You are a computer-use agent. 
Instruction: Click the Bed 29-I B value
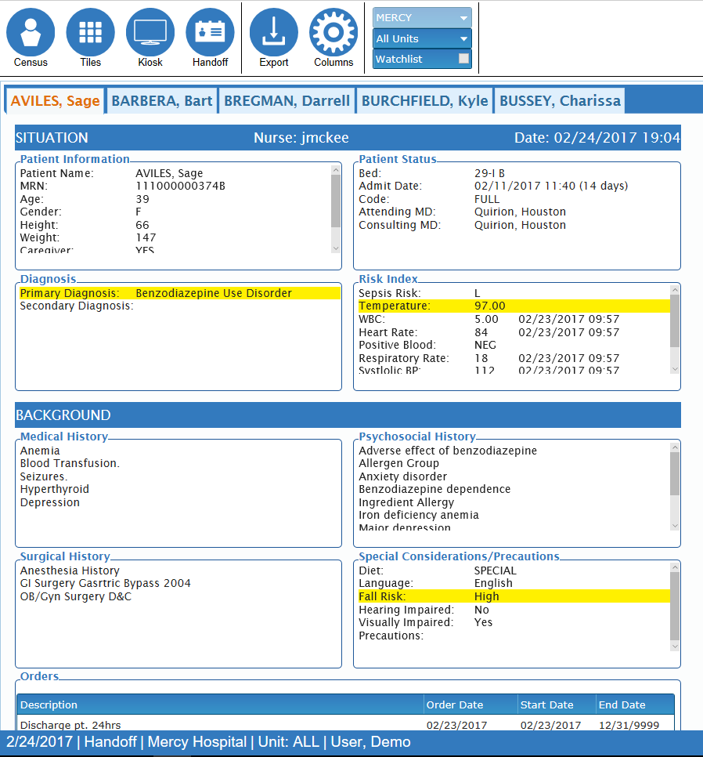point(489,173)
